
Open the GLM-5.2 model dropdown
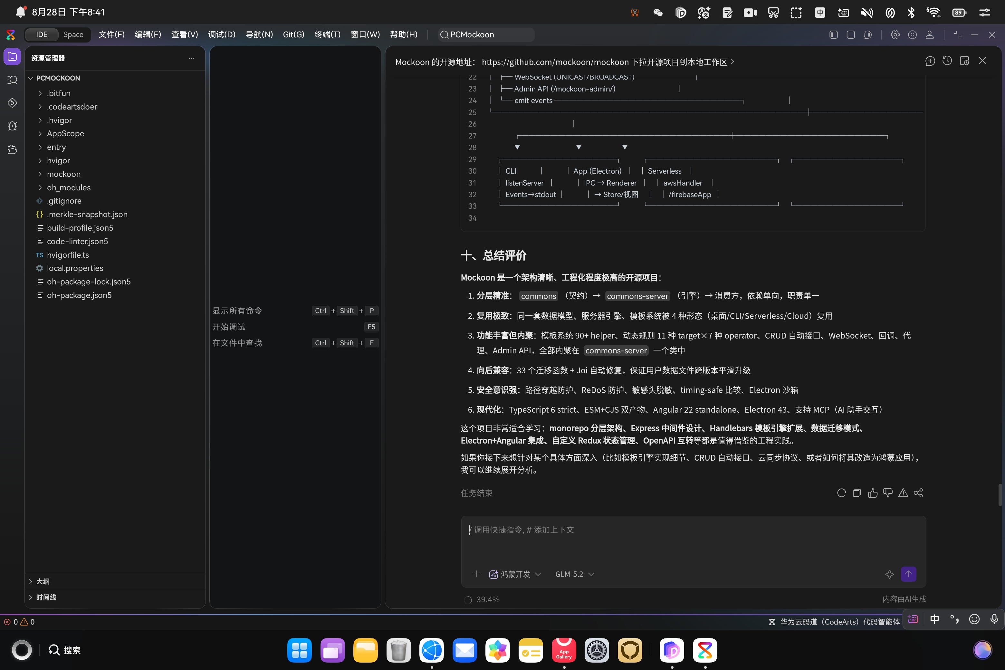point(574,574)
